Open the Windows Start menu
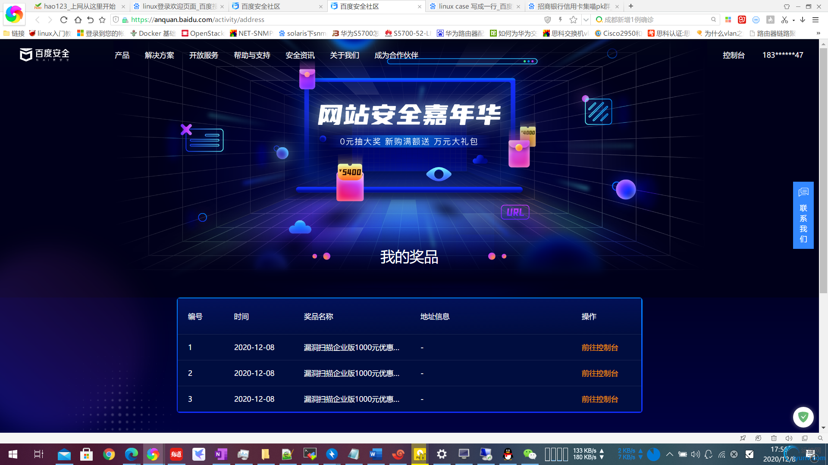828x465 pixels. (13, 454)
